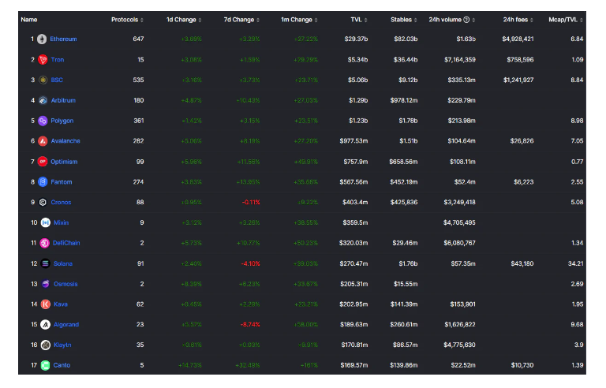Image resolution: width=606 pixels, height=388 pixels.
Task: Select BSC protocols count 535
Action: [138, 80]
